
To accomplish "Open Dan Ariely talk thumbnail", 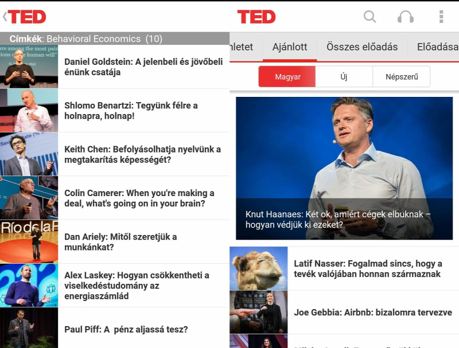I will [x=29, y=241].
